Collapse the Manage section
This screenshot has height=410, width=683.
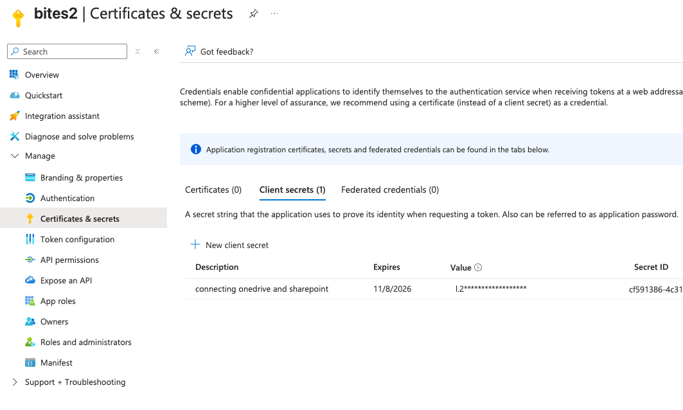tap(15, 156)
